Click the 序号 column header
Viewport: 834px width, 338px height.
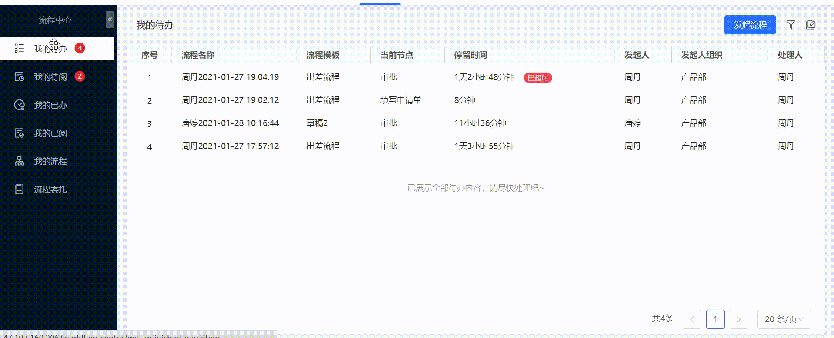click(x=149, y=55)
